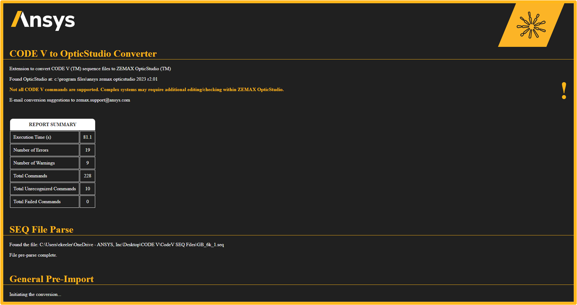This screenshot has width=577, height=305.
Task: Click the SEQ File Parse heading
Action: [41, 230]
